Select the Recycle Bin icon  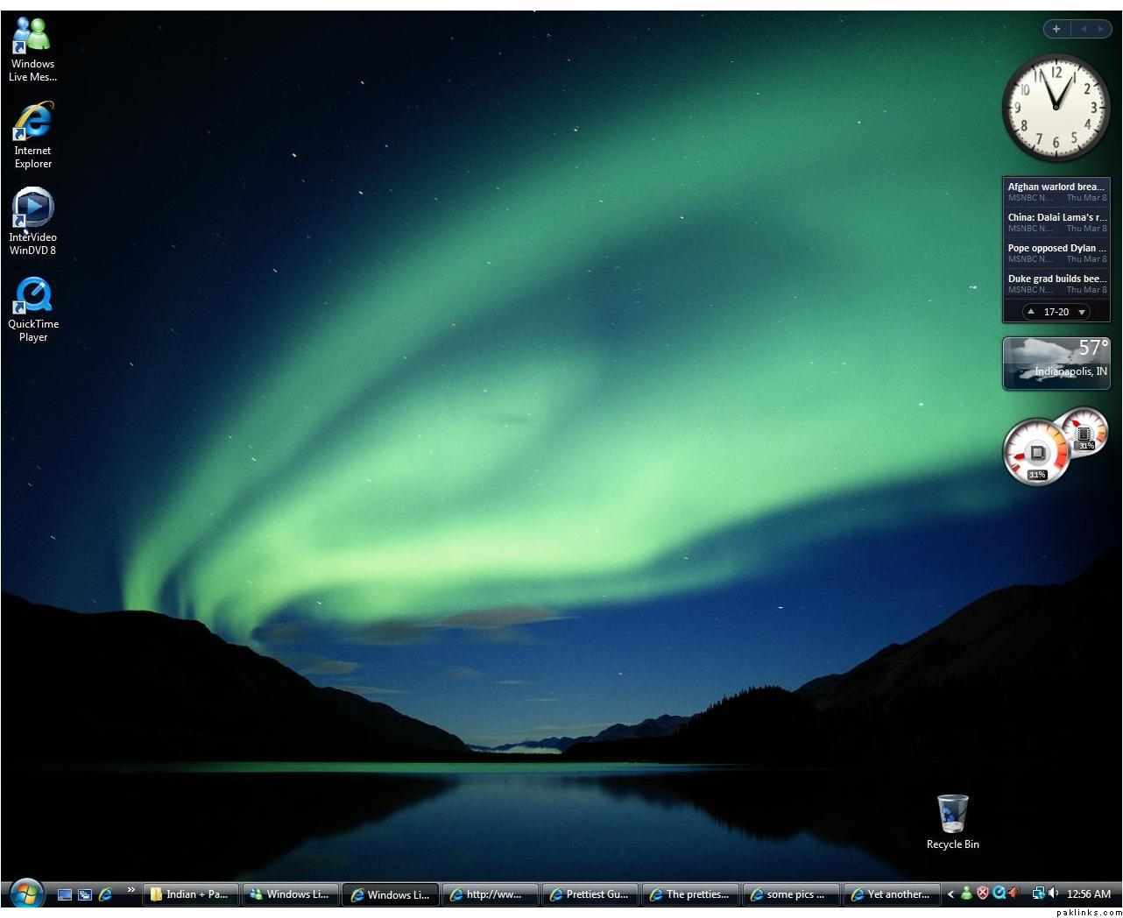click(952, 822)
